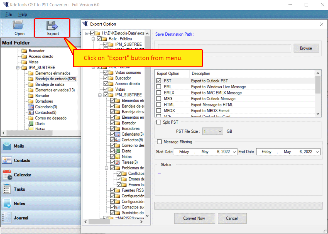
Task: Click the Convert Now button
Action: pyautogui.click(x=194, y=218)
